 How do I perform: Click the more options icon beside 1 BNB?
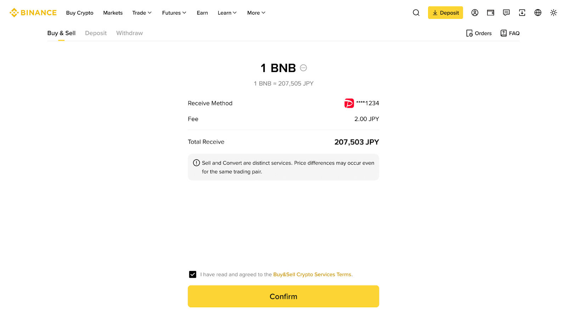pyautogui.click(x=303, y=68)
